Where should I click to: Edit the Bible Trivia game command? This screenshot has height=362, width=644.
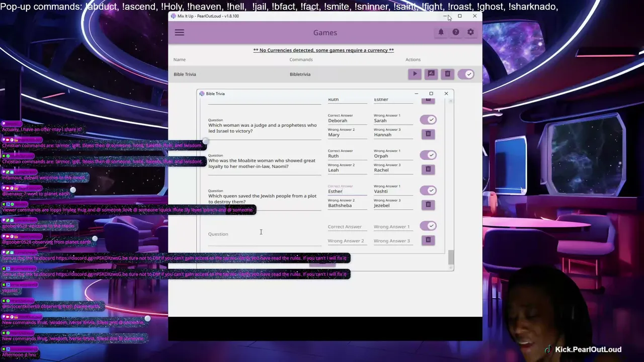tap(431, 74)
